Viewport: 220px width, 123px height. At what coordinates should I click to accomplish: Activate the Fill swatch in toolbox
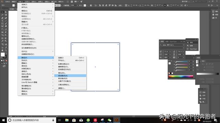tap(3, 55)
